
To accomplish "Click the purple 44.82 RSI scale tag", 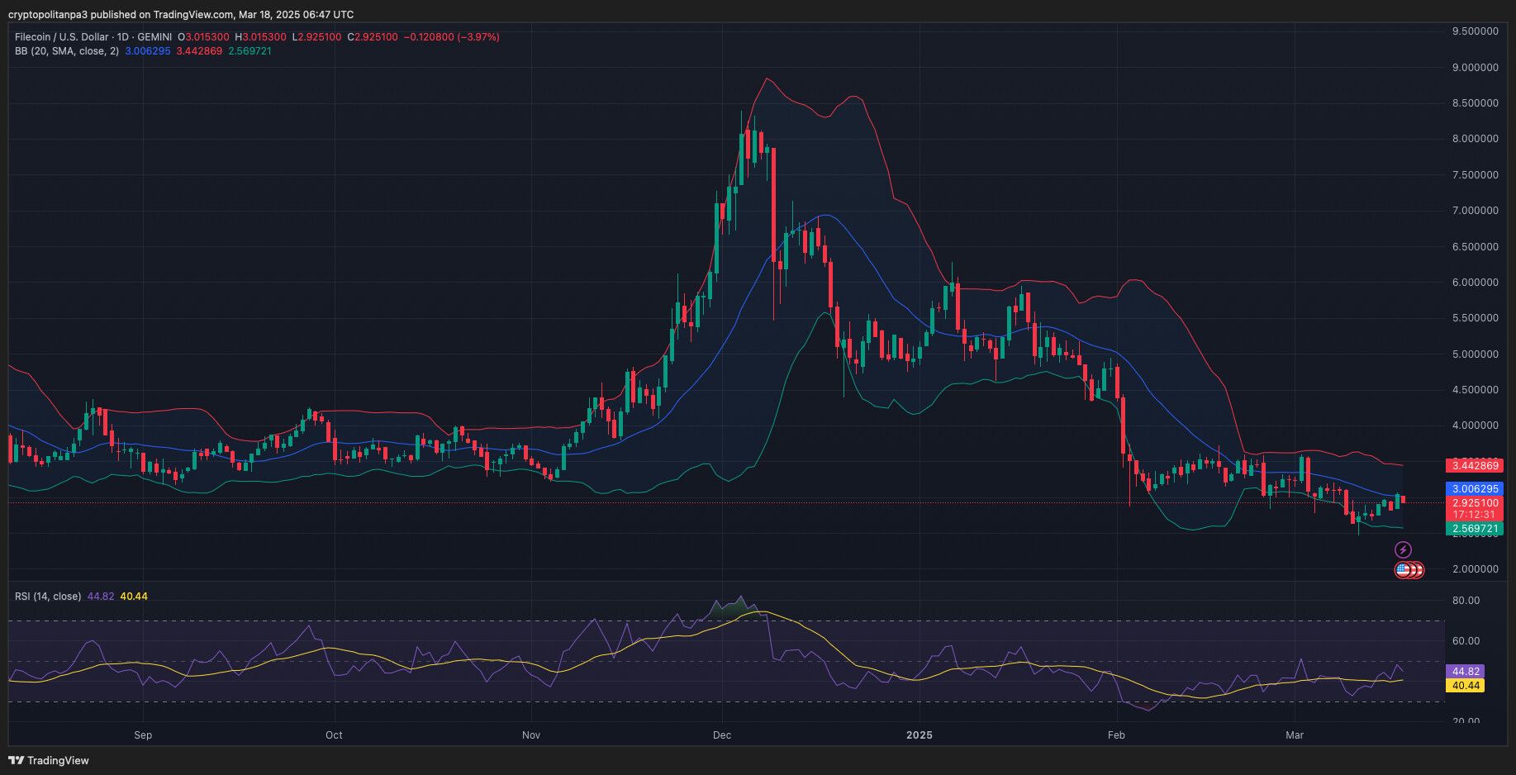I will [x=1465, y=672].
